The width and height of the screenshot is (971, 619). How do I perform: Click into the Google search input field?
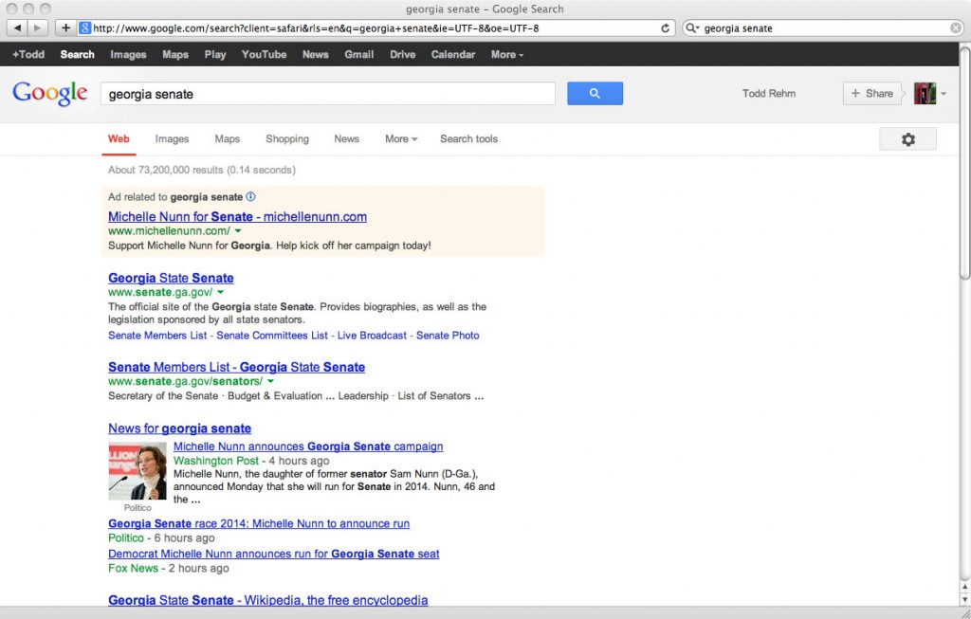pyautogui.click(x=327, y=94)
